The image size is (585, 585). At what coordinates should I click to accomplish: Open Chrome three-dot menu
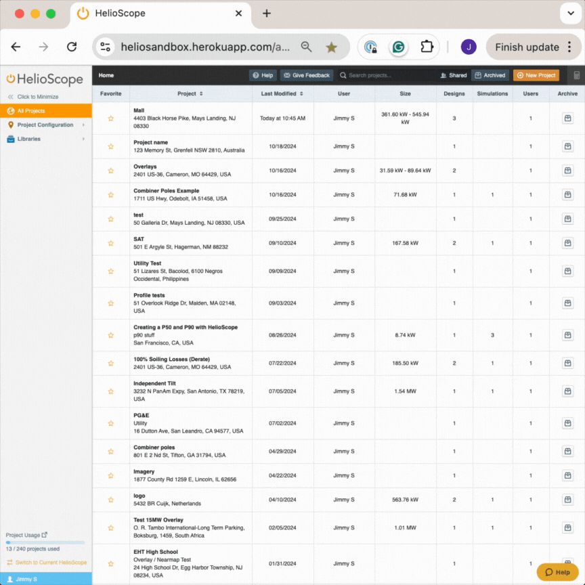569,47
